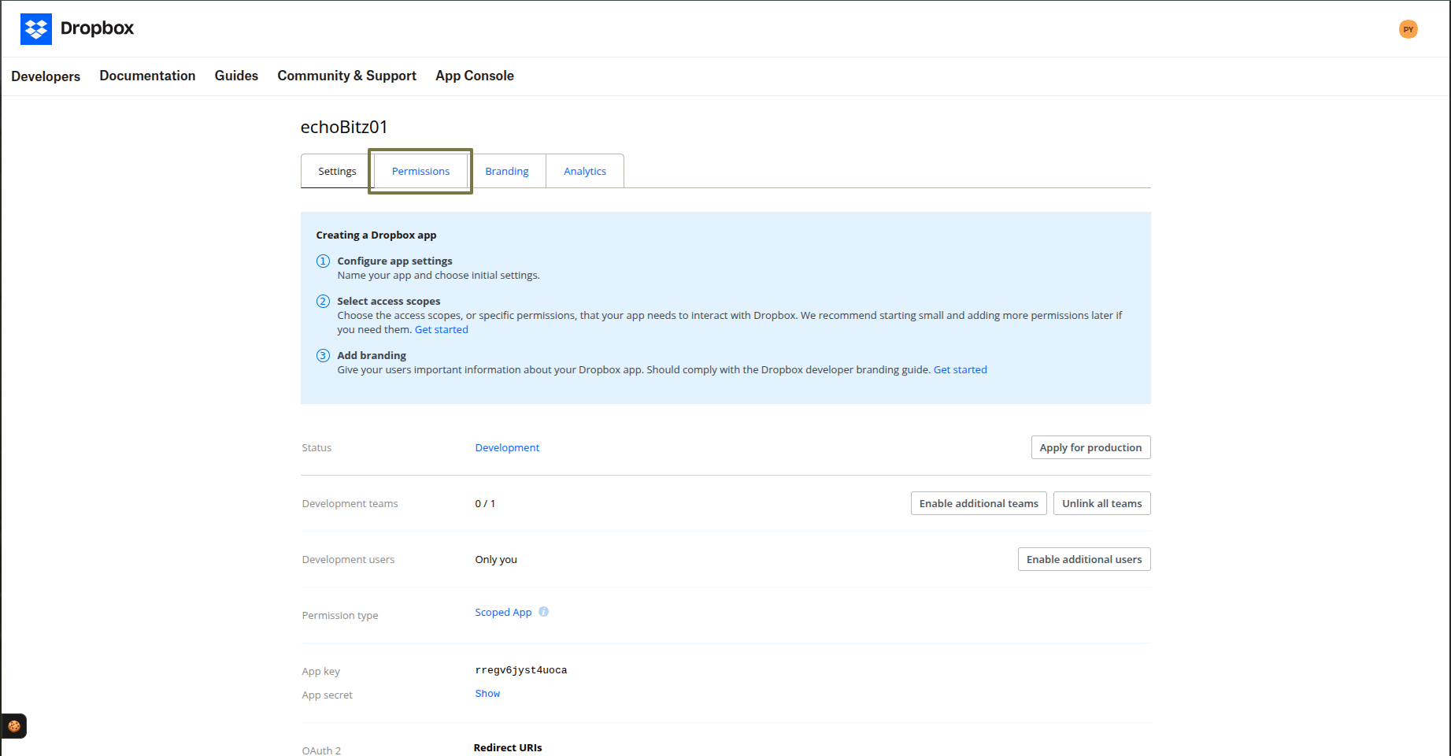Open the Documentation menu
Screen dimensions: 1451x756
pyautogui.click(x=147, y=76)
